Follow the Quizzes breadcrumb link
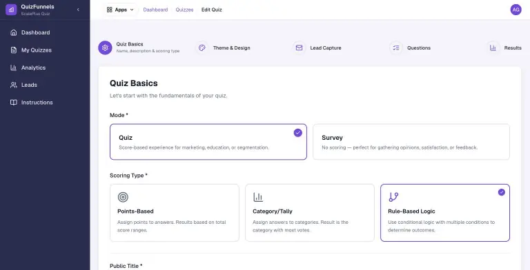 click(184, 10)
